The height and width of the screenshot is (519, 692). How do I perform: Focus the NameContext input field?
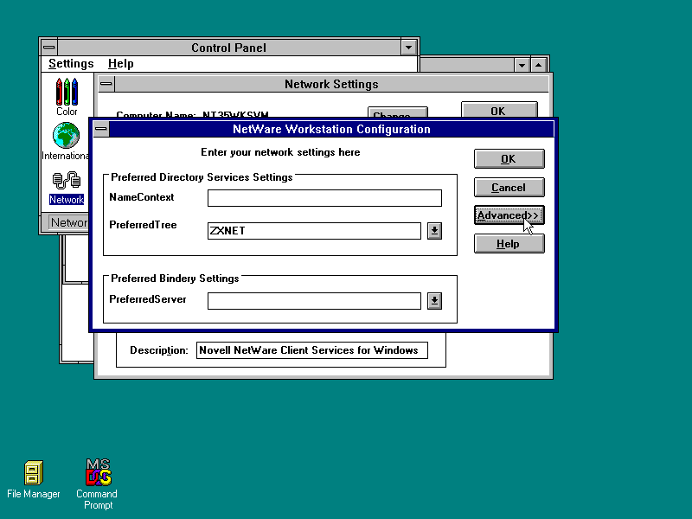324,198
